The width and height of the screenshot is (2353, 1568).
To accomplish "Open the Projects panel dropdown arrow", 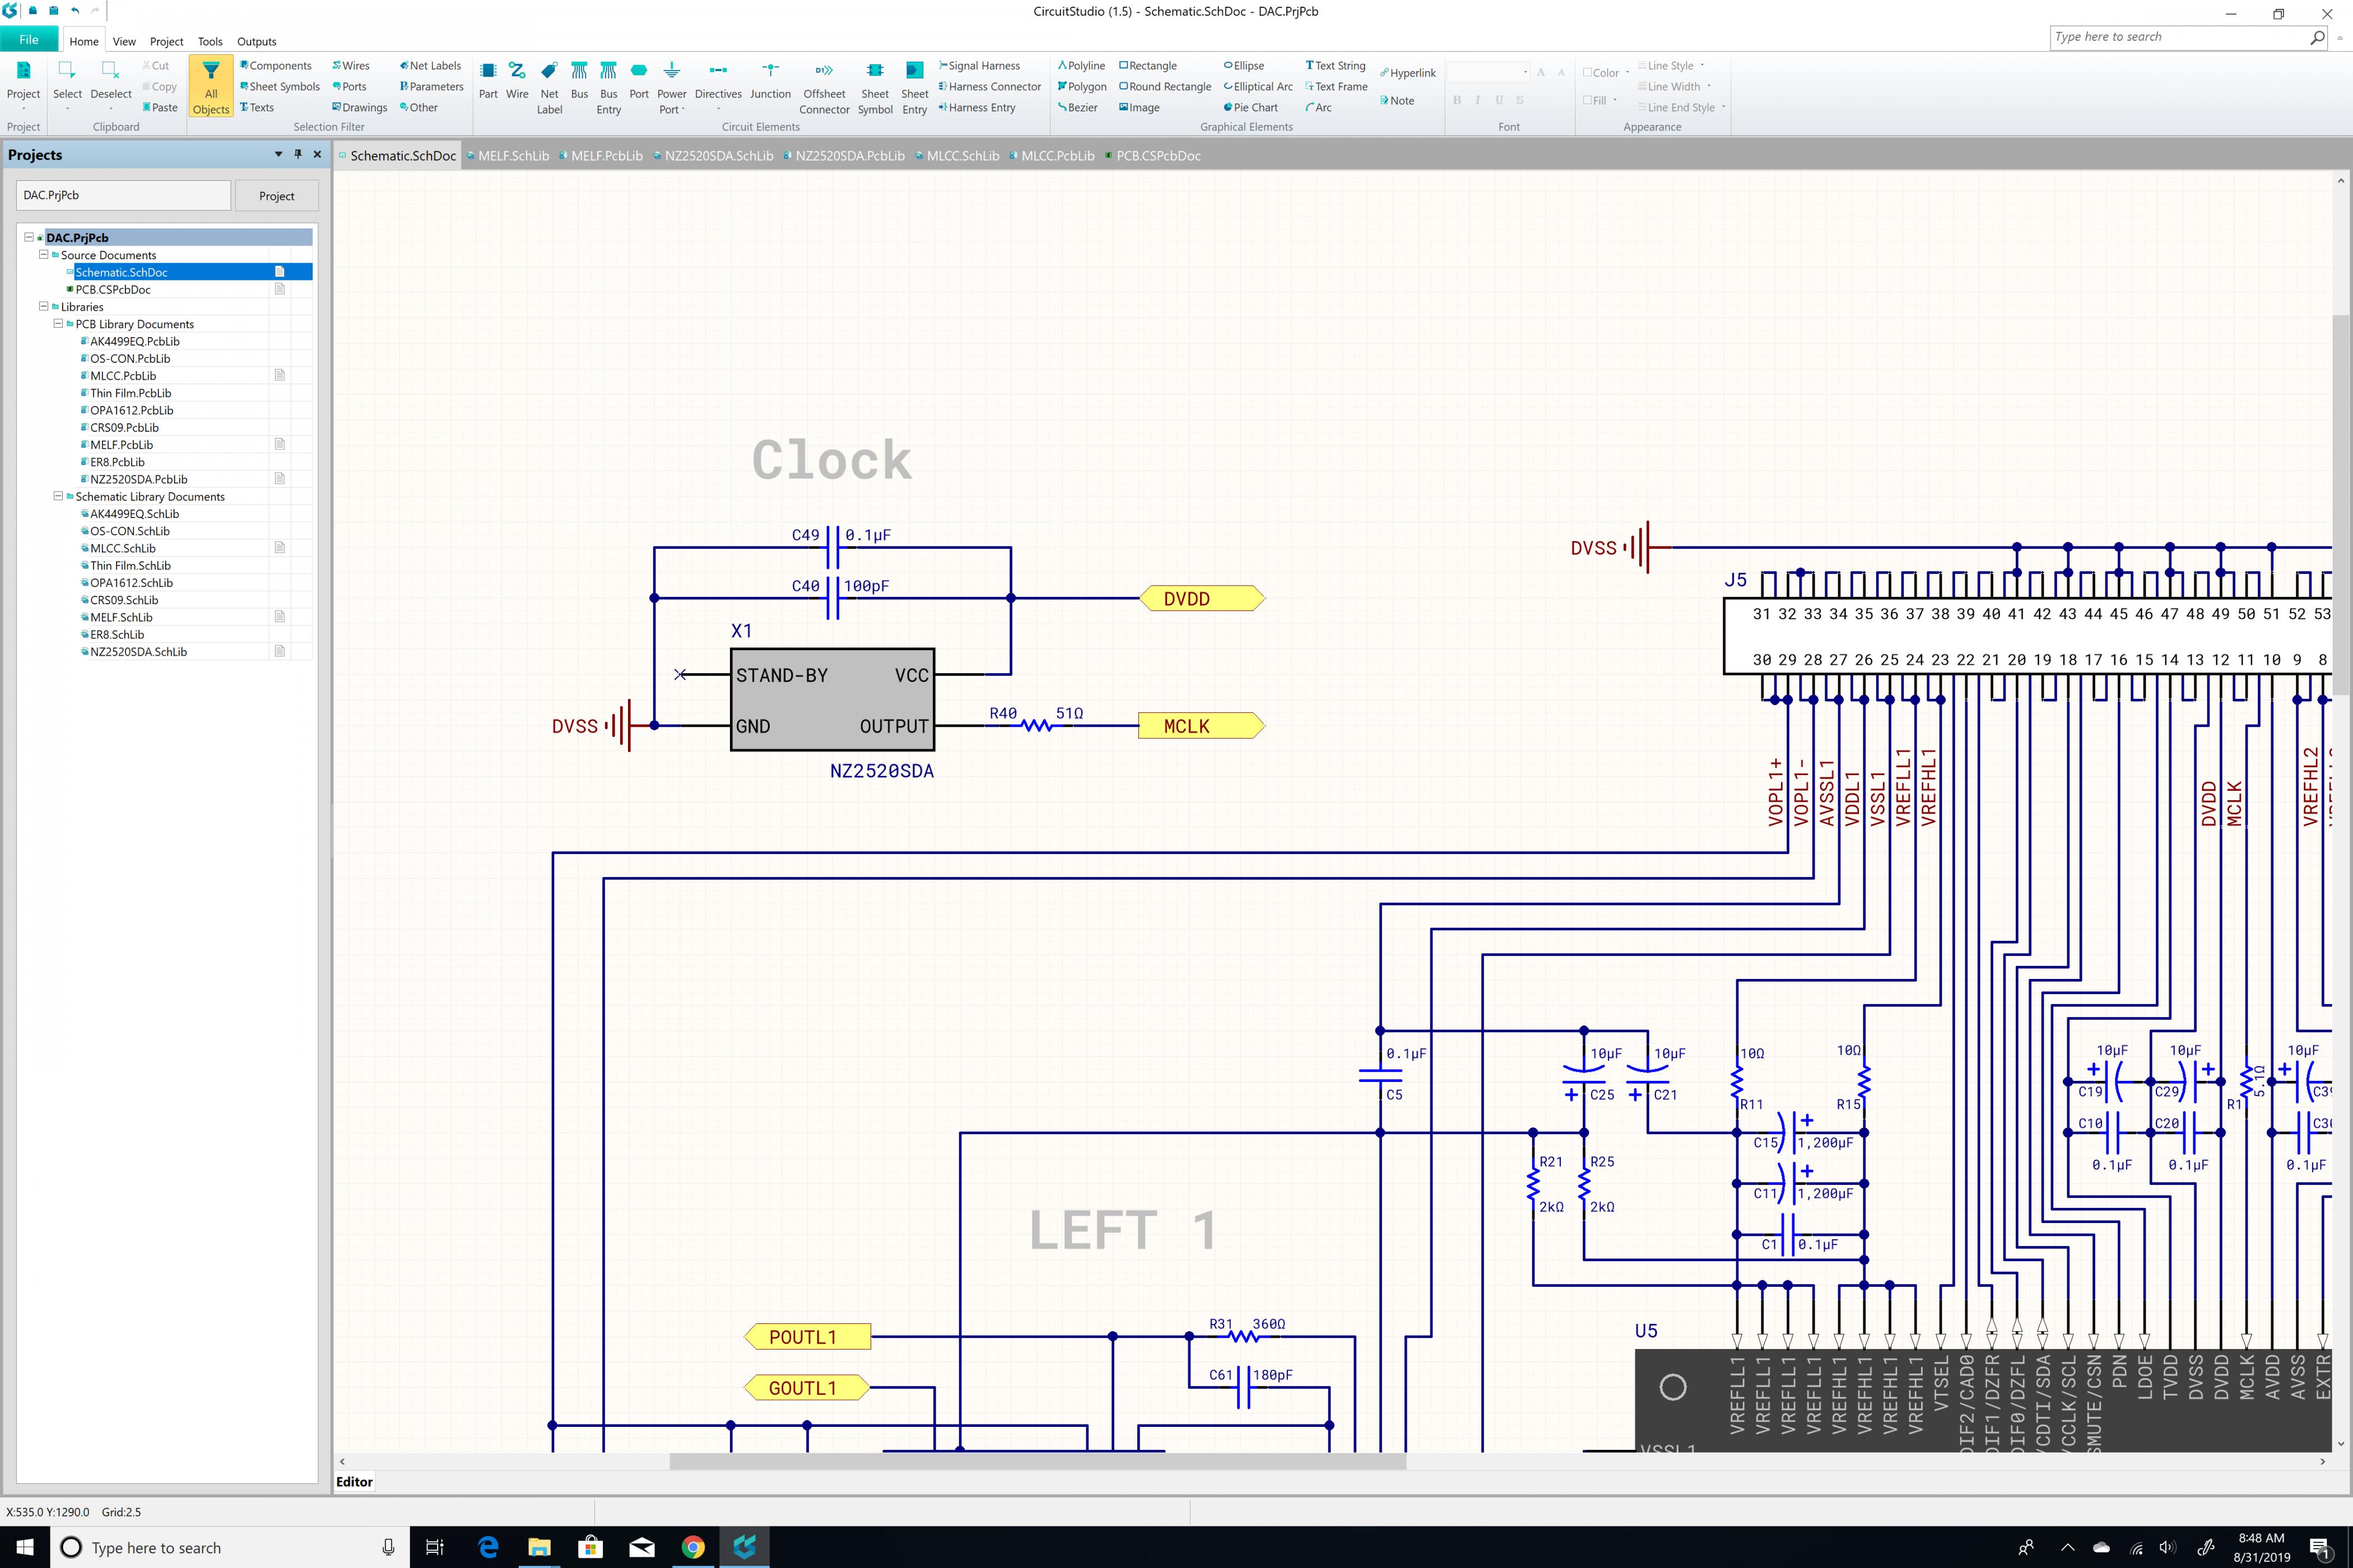I will pos(278,154).
